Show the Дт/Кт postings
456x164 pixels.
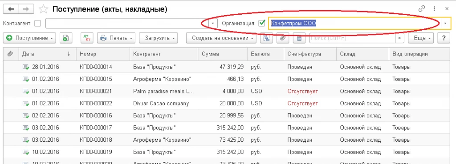point(87,38)
